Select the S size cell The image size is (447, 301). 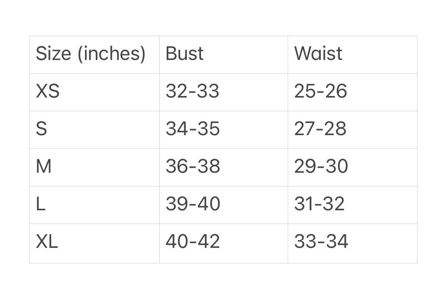pyautogui.click(x=41, y=129)
